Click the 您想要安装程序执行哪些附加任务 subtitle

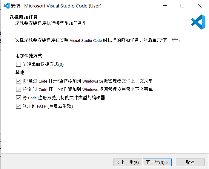[x=50, y=23]
